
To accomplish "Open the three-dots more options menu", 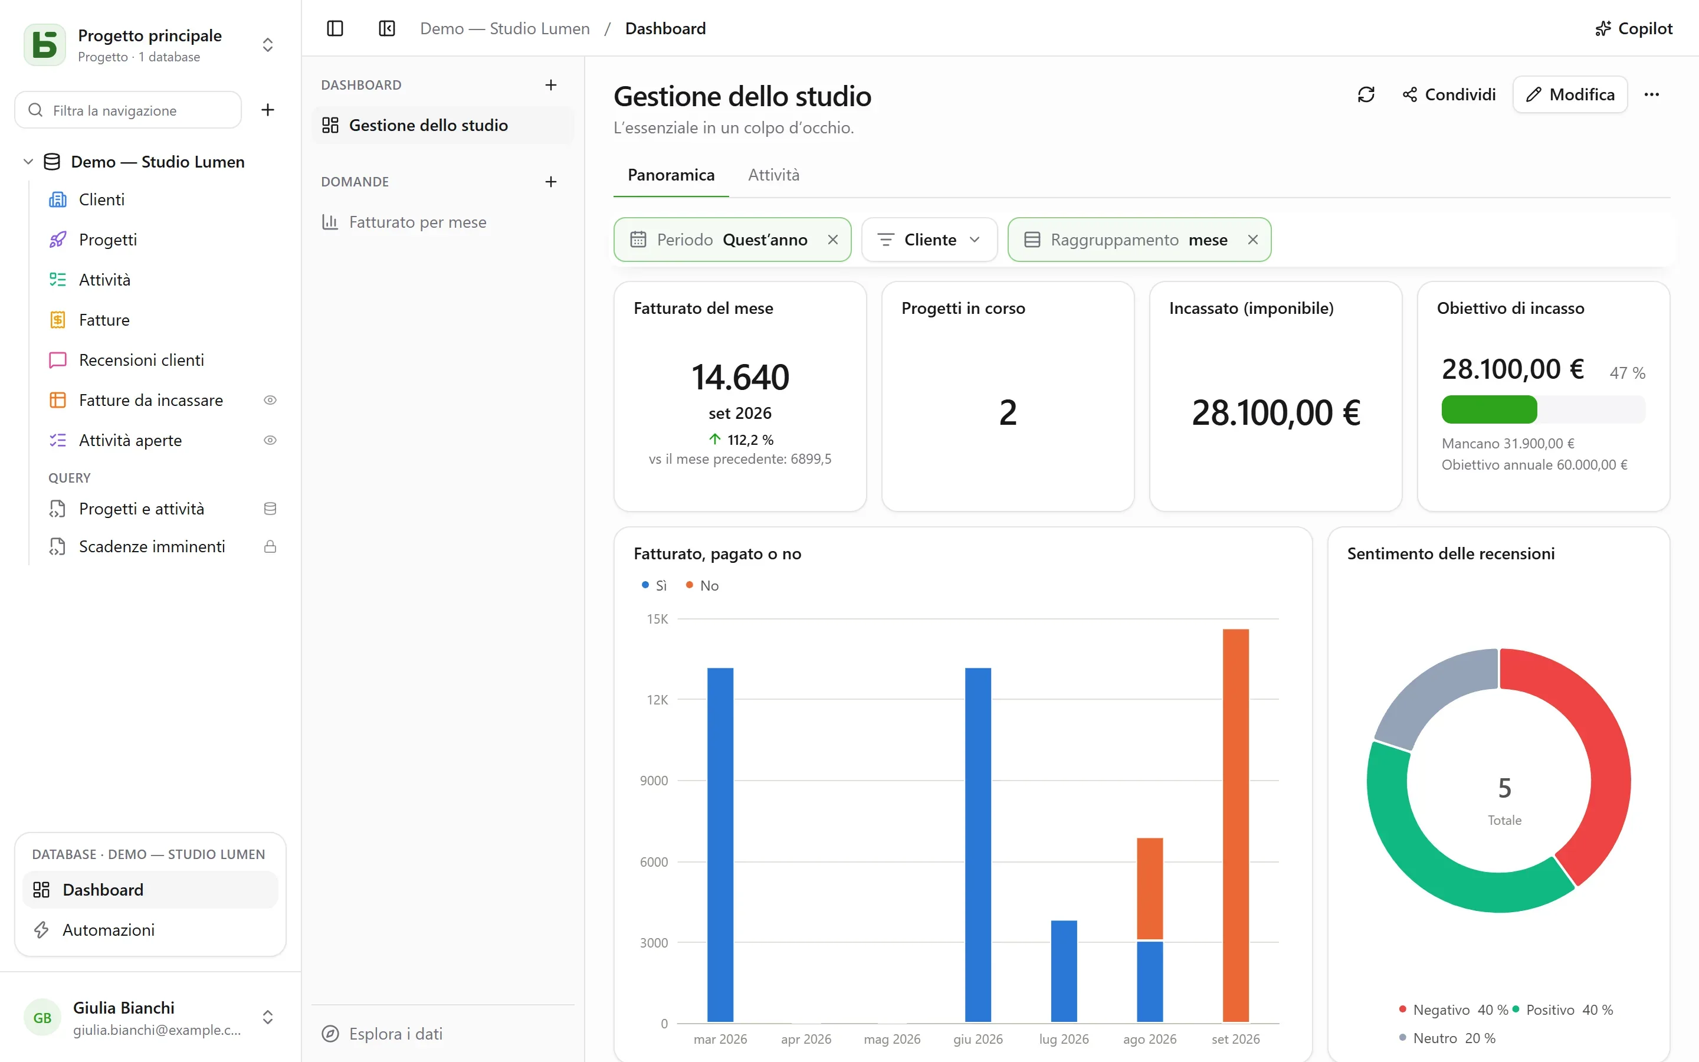I will 1651,94.
